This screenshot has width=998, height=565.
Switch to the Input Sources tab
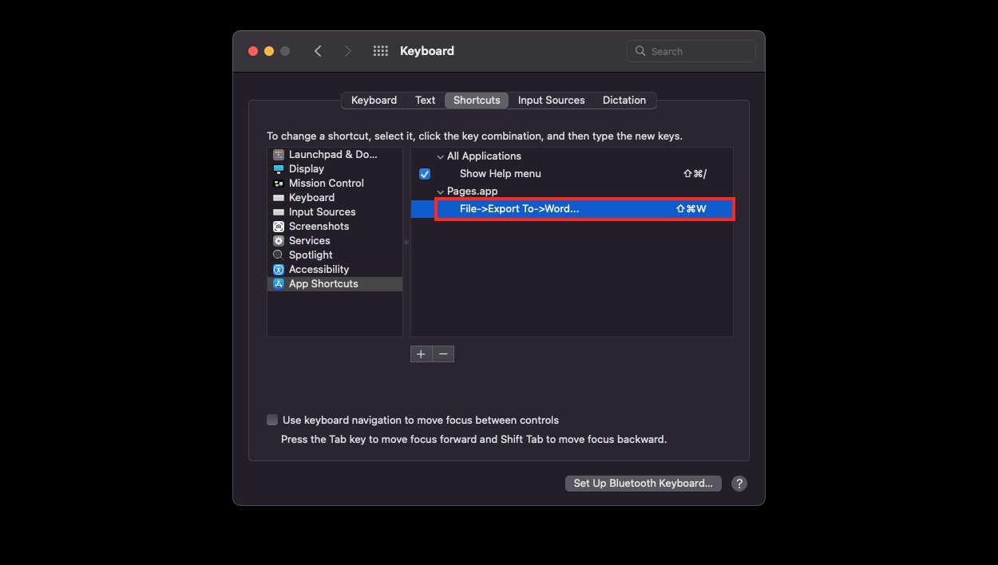tap(551, 101)
